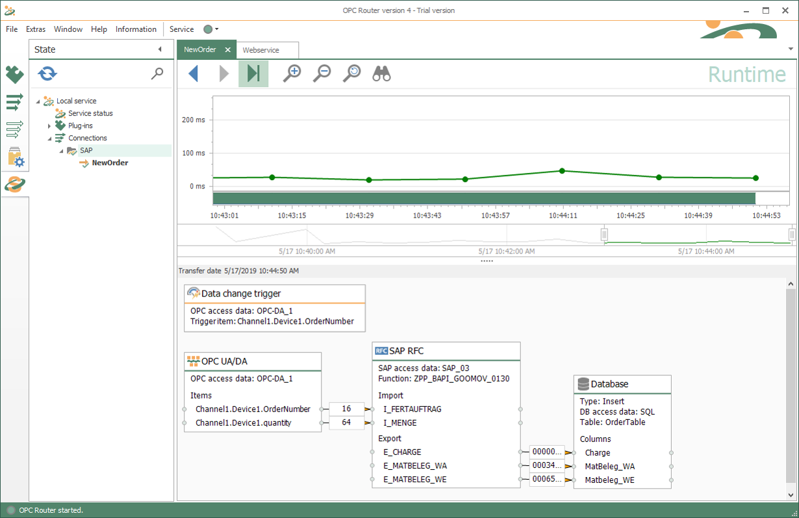This screenshot has height=518, width=799.
Task: Open the plug-ins puzzle piece sidebar icon
Action: coord(14,75)
